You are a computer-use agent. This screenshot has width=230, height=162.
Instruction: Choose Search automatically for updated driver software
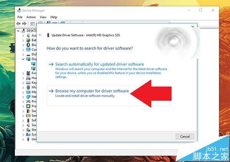tap(108, 70)
